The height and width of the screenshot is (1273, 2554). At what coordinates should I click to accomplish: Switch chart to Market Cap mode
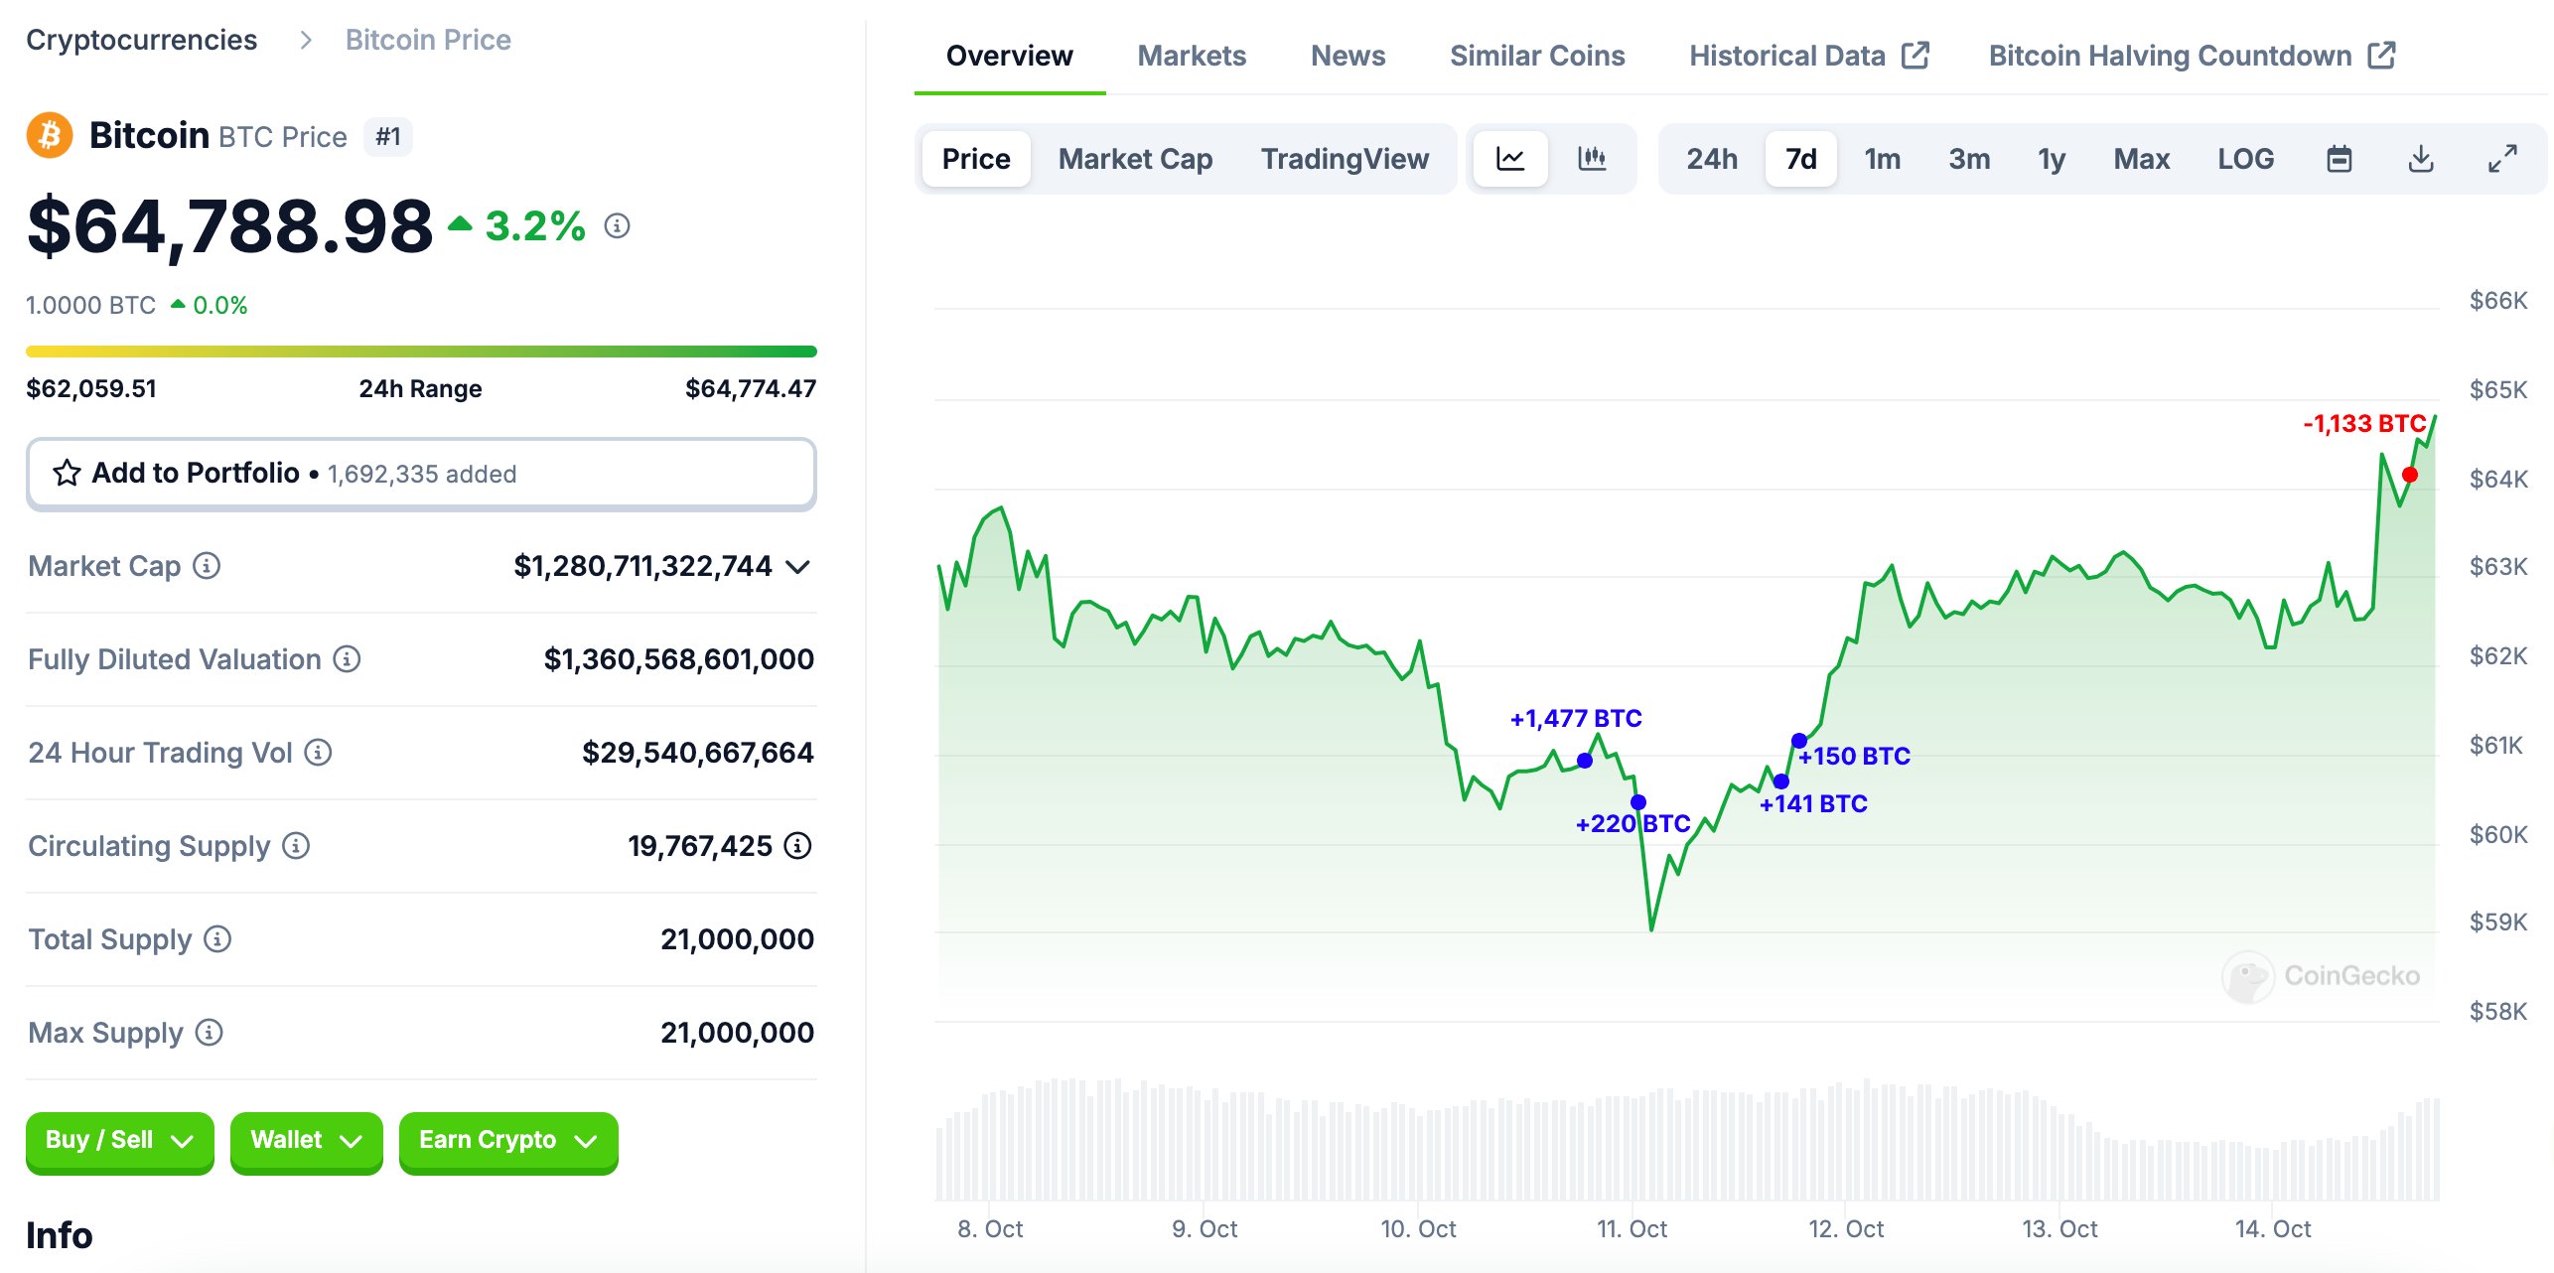pos(1135,159)
